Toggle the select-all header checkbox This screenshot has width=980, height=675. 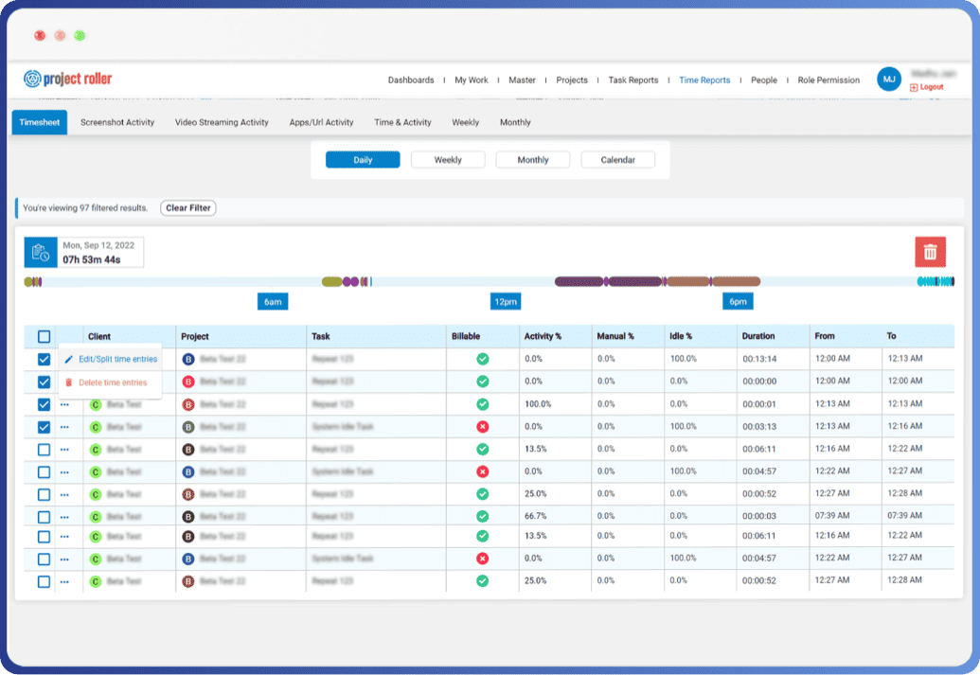(44, 337)
